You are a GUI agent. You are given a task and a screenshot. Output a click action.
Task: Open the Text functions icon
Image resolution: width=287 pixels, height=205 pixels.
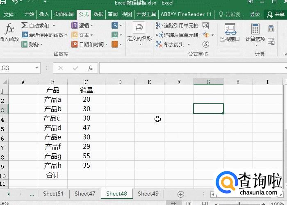[75, 35]
